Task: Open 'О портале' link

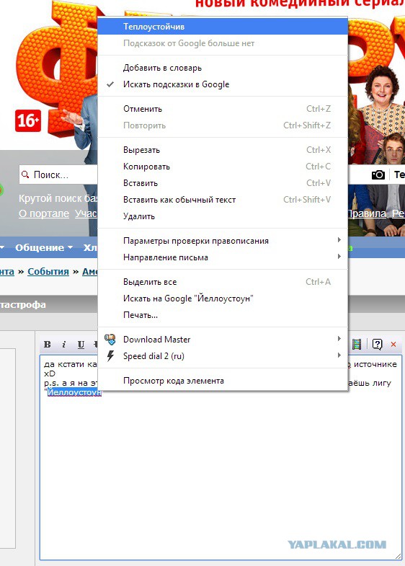Action: [44, 213]
